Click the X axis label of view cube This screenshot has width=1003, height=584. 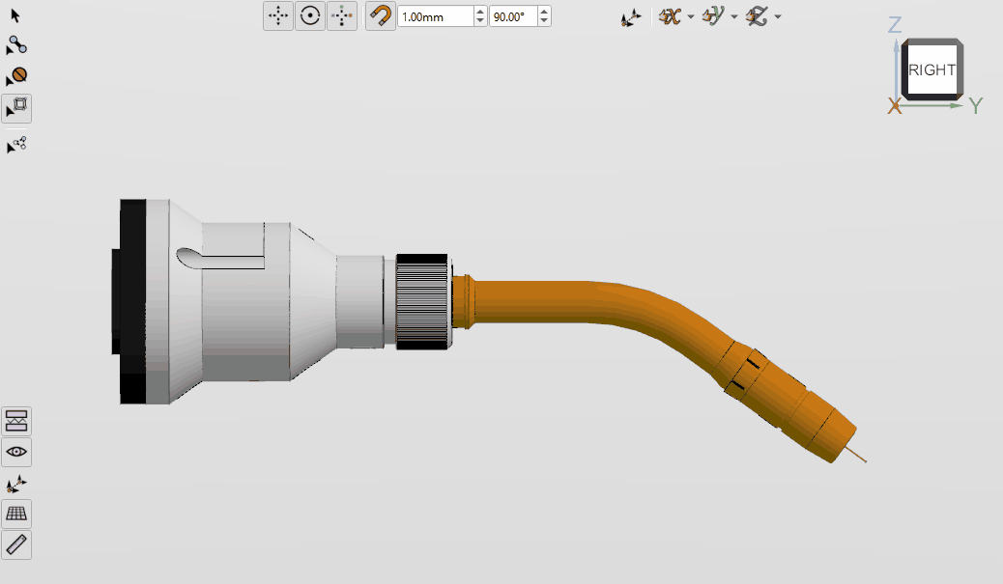894,106
